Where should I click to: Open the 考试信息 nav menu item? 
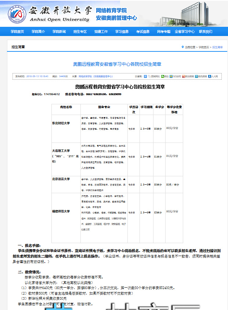click(x=143, y=32)
